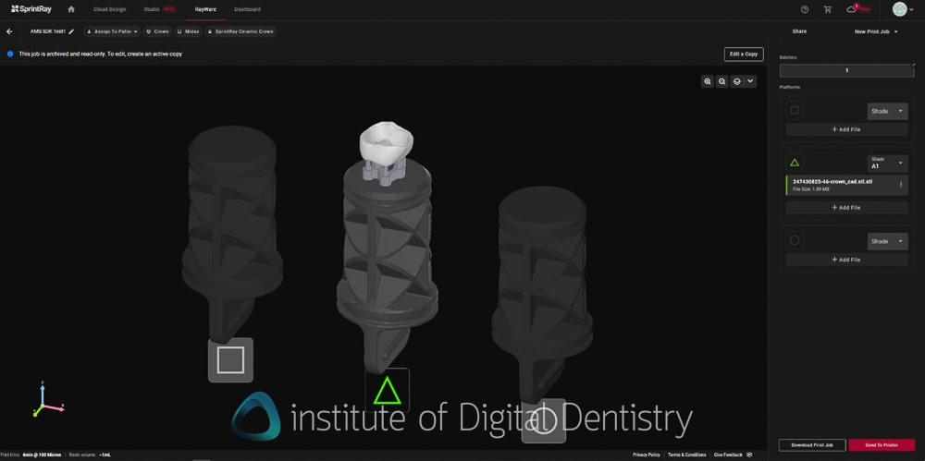
Task: Add File to the circle platform
Action: [846, 260]
